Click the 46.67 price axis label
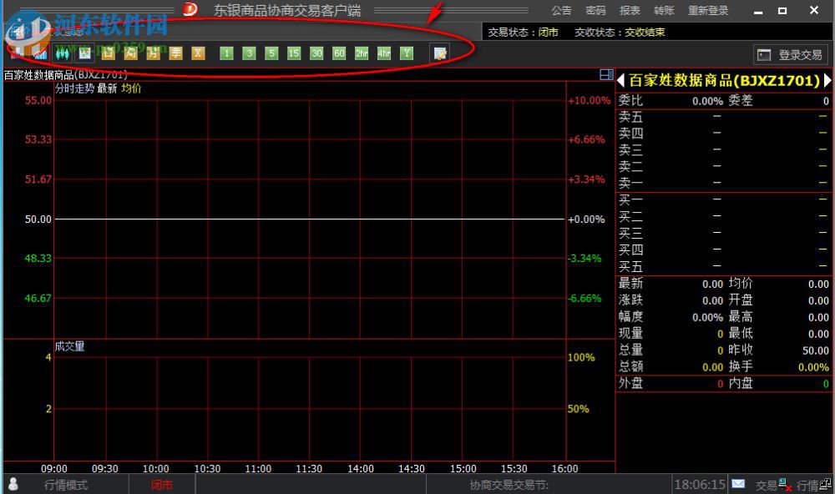 coord(38,298)
